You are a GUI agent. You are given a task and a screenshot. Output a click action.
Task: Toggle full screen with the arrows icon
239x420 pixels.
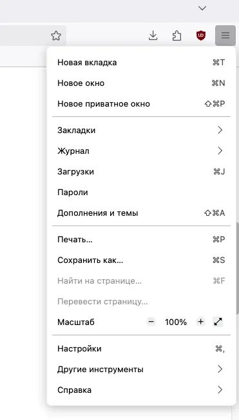point(218,322)
